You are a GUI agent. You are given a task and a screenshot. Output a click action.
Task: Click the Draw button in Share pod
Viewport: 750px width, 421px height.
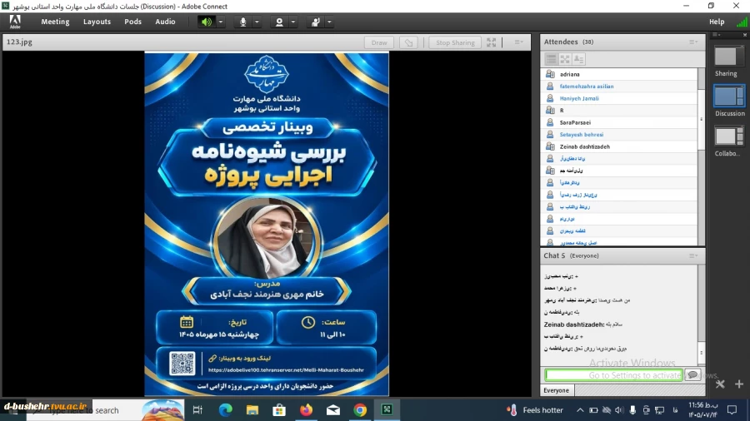click(x=379, y=42)
